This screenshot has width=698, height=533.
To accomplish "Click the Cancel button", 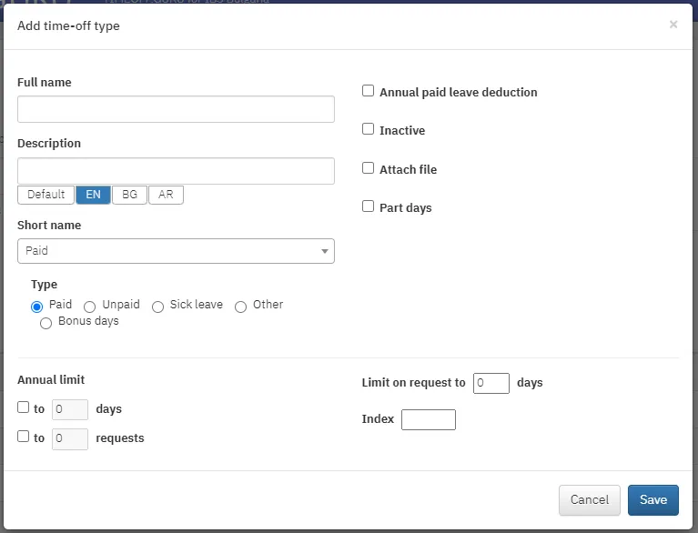I will click(x=590, y=500).
